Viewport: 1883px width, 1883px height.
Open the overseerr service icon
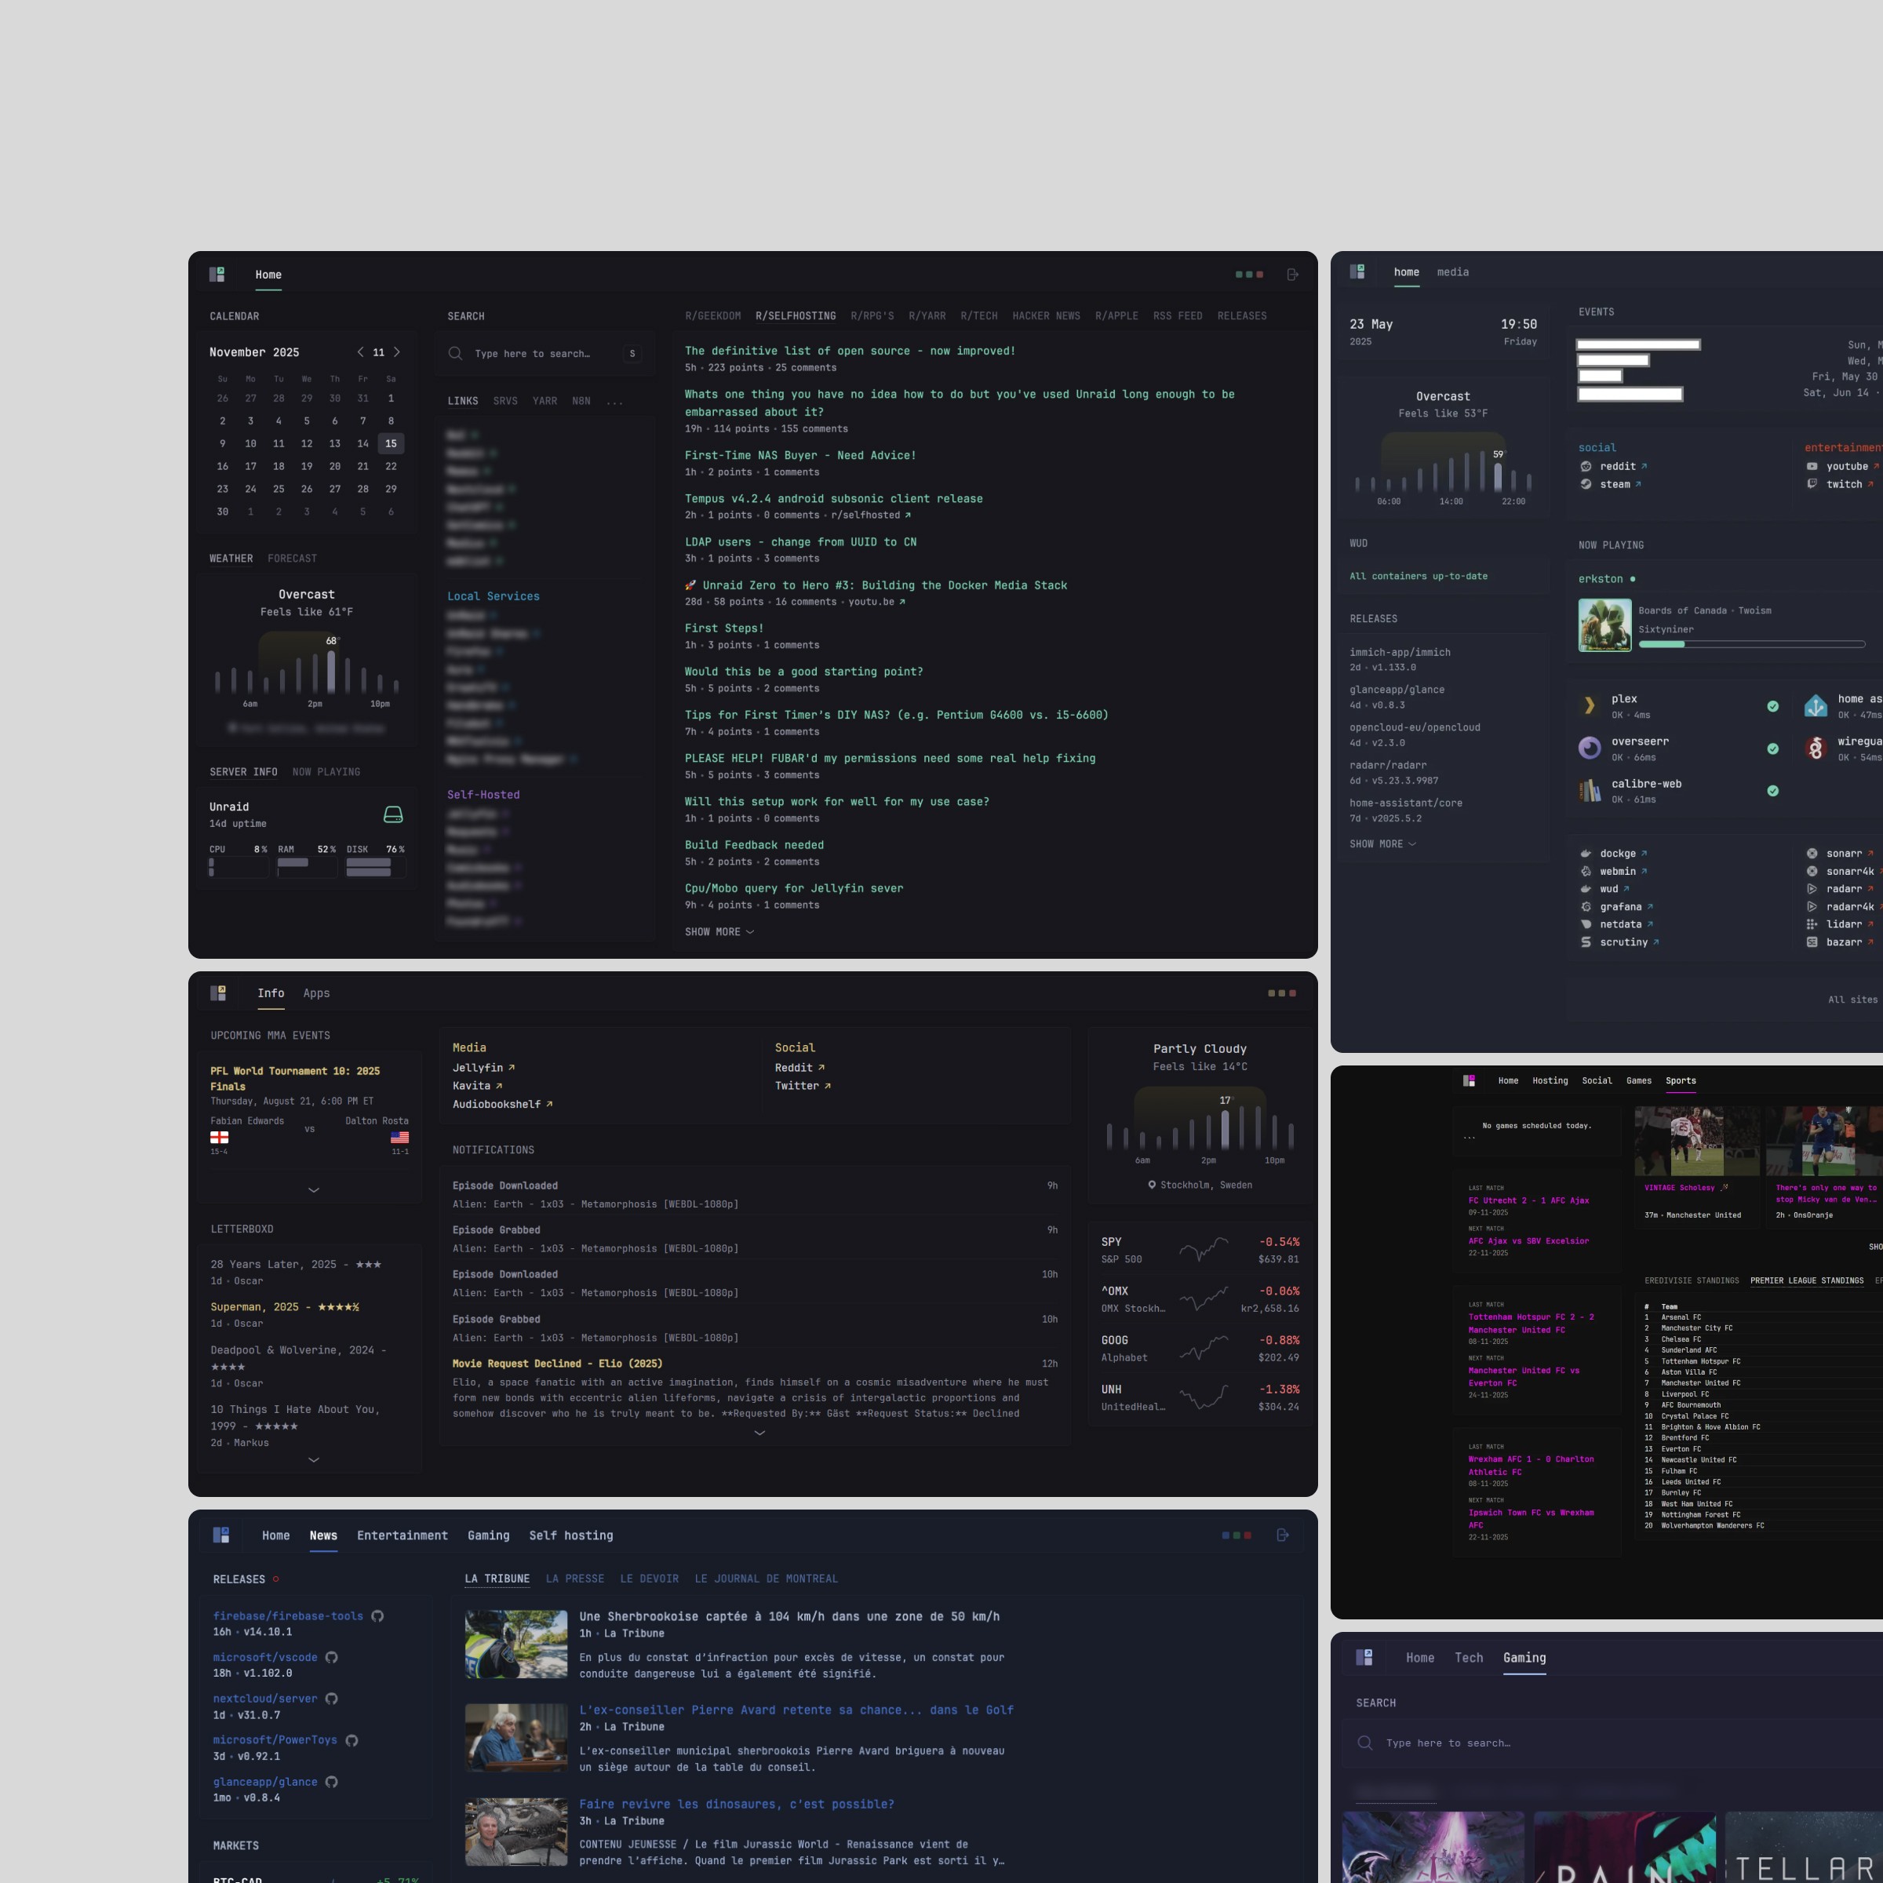coord(1590,748)
